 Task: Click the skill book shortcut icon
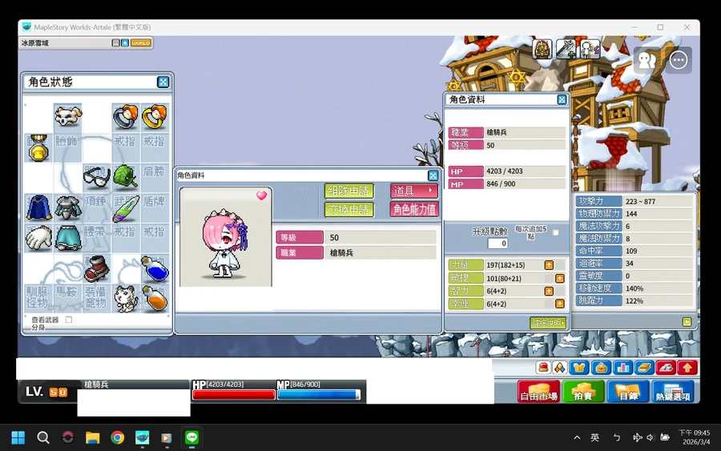645,368
